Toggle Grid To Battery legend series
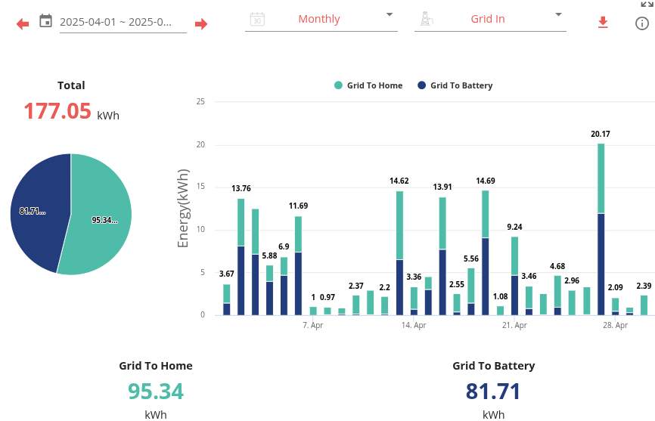Screen dimensions: 655x421 click(x=455, y=85)
